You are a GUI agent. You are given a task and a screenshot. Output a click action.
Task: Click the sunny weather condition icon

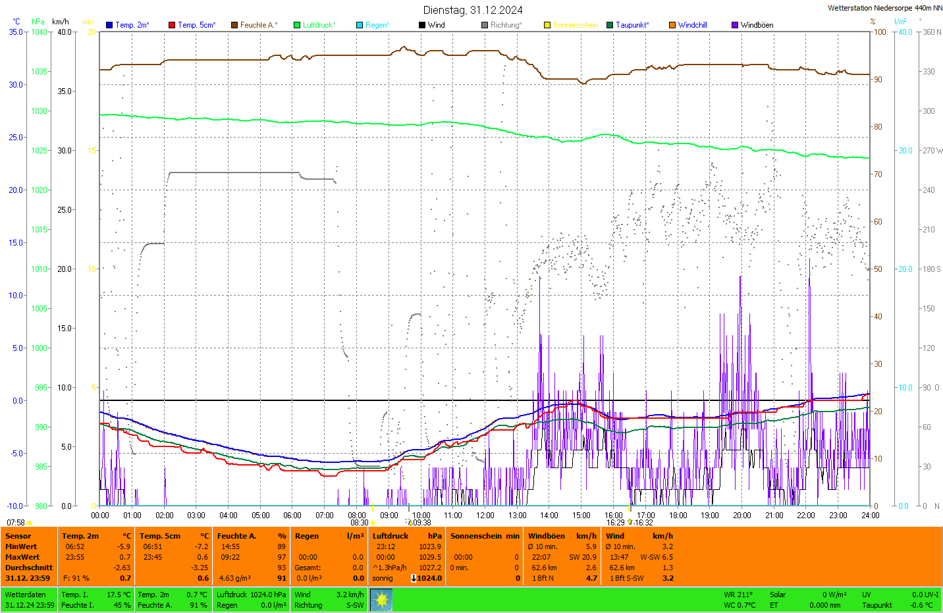pyautogui.click(x=381, y=600)
